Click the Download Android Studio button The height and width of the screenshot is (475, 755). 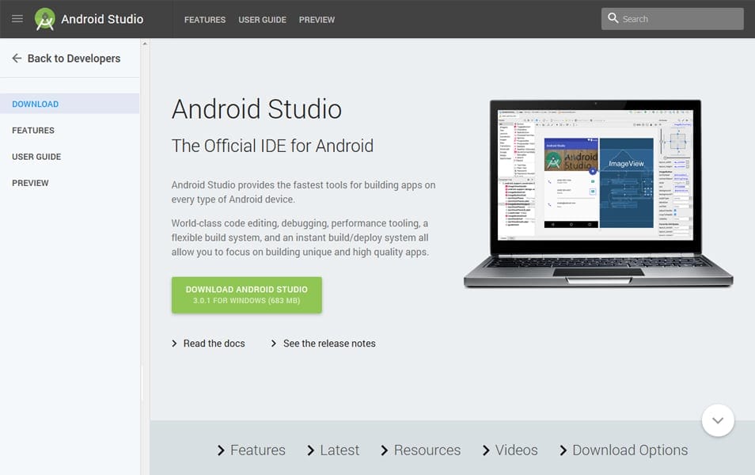(x=246, y=294)
